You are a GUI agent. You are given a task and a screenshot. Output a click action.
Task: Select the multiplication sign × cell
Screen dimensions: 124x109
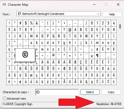[59, 69]
